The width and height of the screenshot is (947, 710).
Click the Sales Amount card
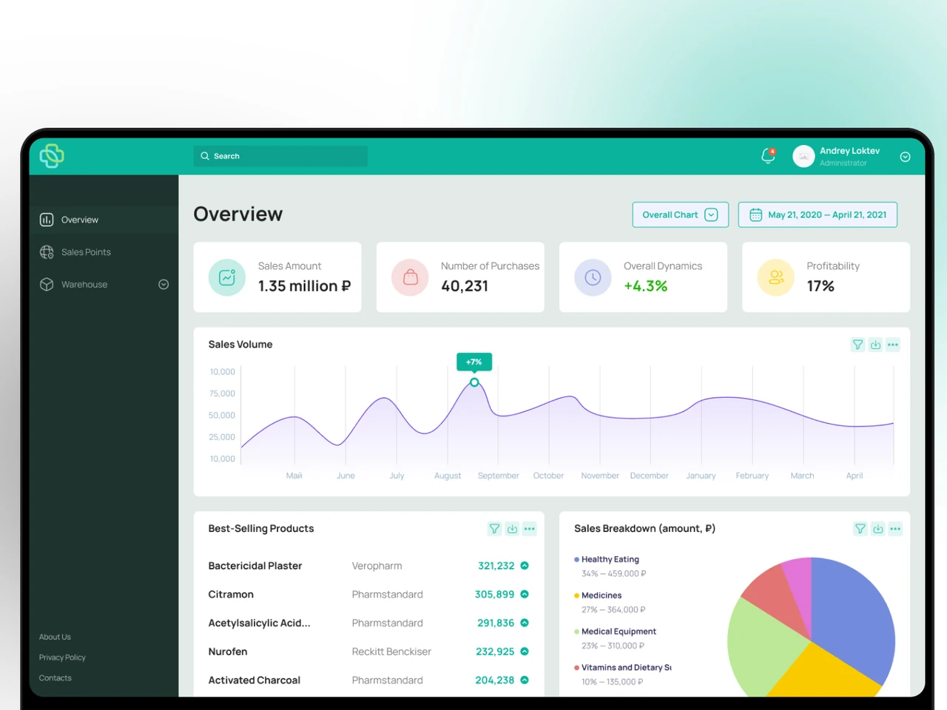(277, 277)
